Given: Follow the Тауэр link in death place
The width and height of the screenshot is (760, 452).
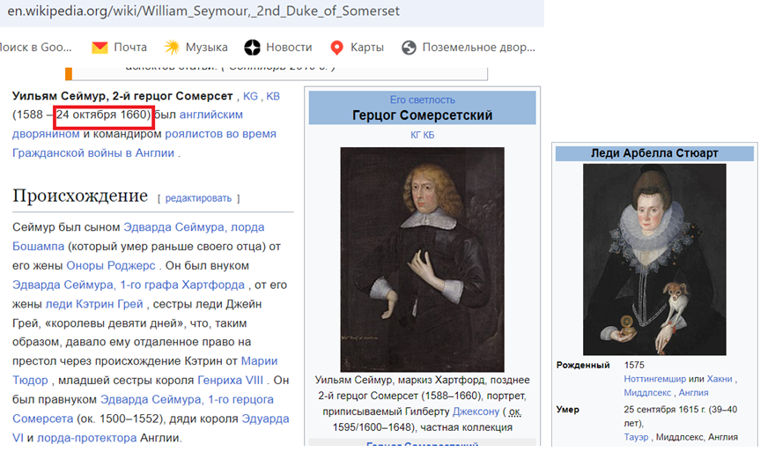Looking at the screenshot, I should pyautogui.click(x=638, y=436).
